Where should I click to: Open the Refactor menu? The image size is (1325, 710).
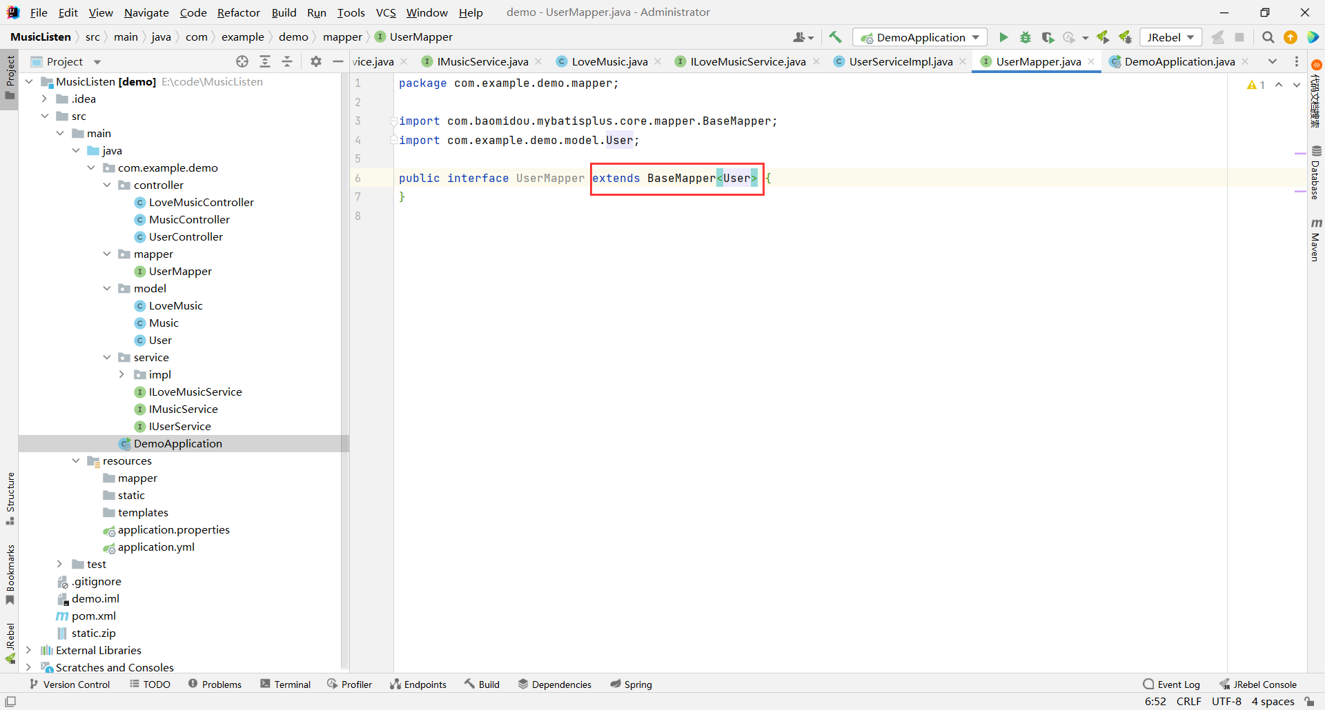tap(239, 12)
